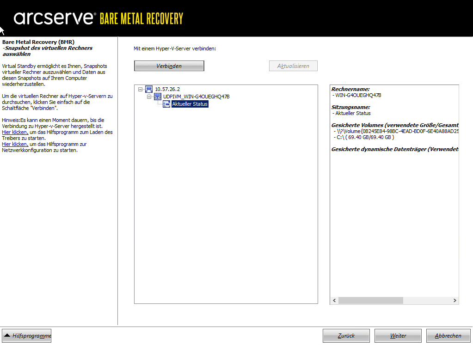This screenshot has width=473, height=345.
Task: Go back with the Zurück button
Action: pos(346,336)
